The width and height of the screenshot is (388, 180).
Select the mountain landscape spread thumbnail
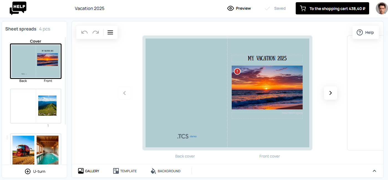click(36, 106)
